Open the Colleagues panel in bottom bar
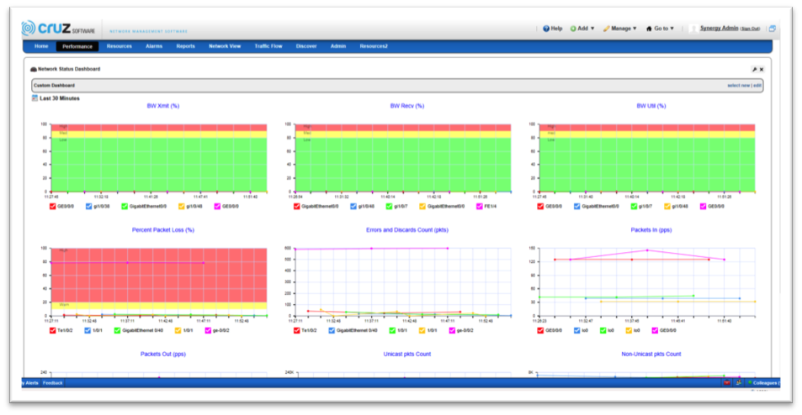Screen dimensions: 802x415 763,383
